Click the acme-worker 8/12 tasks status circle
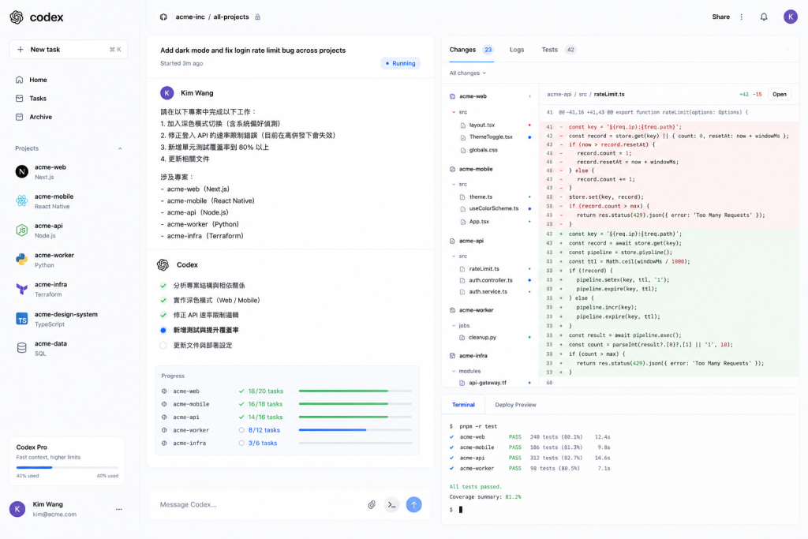This screenshot has width=808, height=539. 241,430
